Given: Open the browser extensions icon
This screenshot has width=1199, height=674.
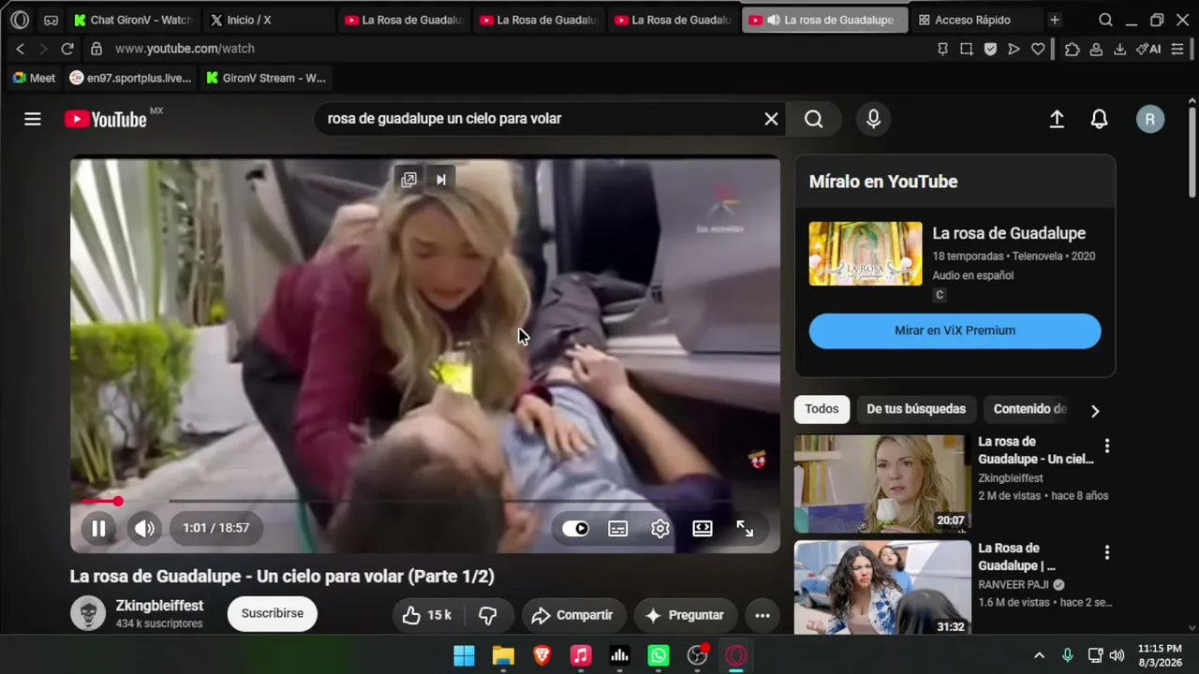Looking at the screenshot, I should click(x=1073, y=49).
